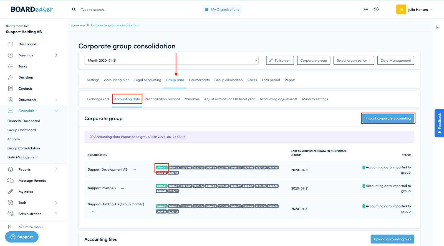Select the Variables subtab
The width and height of the screenshot is (444, 246).
[x=192, y=99]
